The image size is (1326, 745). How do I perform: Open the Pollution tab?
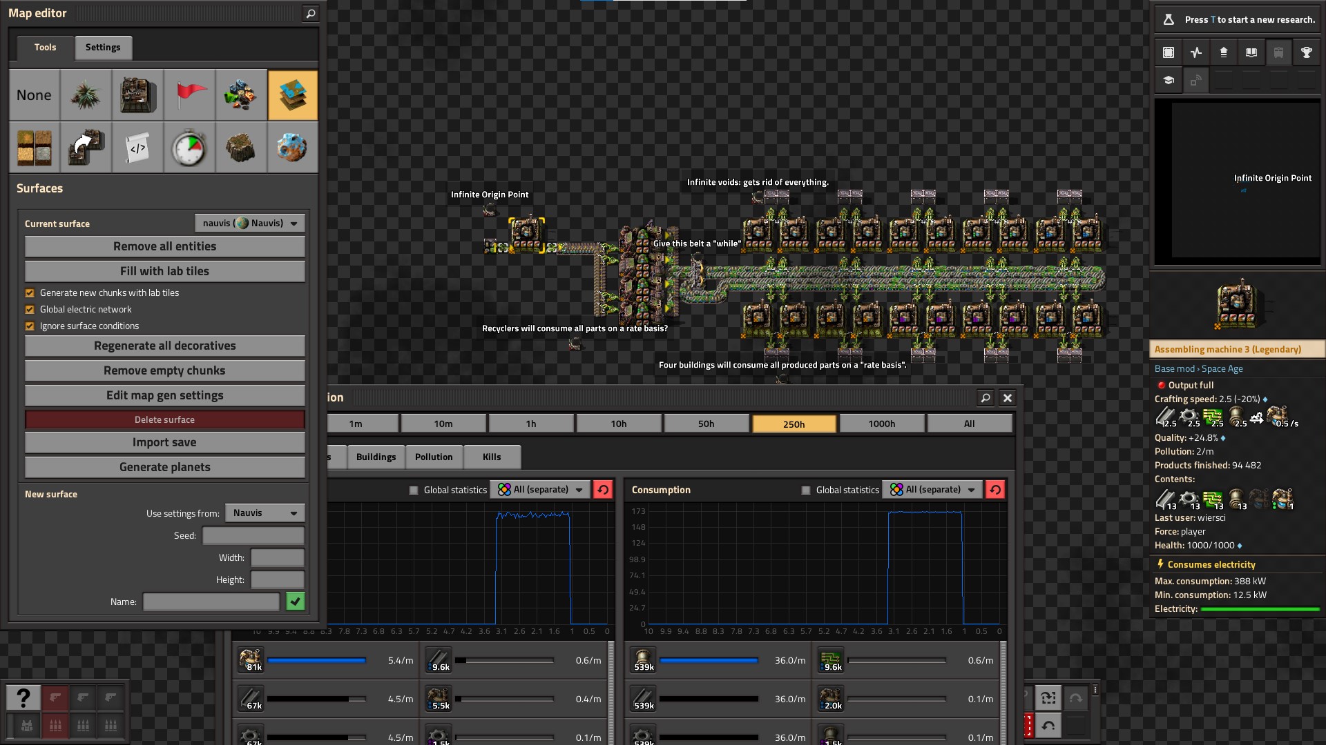coord(434,457)
